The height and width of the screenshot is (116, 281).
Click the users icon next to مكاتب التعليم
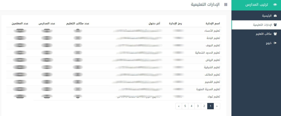[x=275, y=34]
